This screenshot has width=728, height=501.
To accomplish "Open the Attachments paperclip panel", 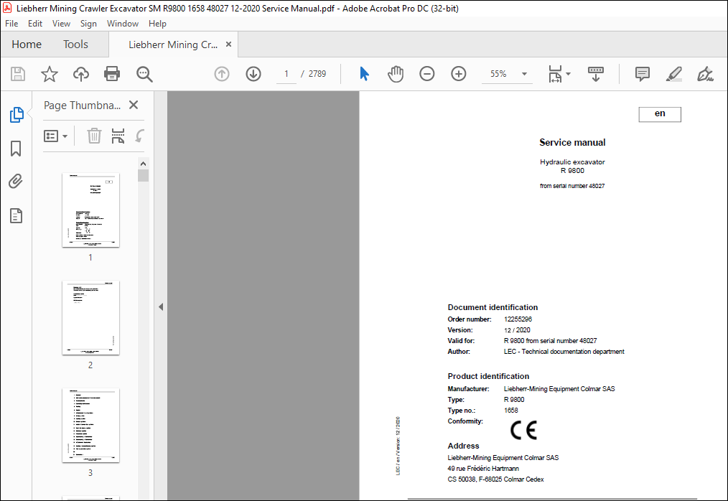I will [x=16, y=181].
